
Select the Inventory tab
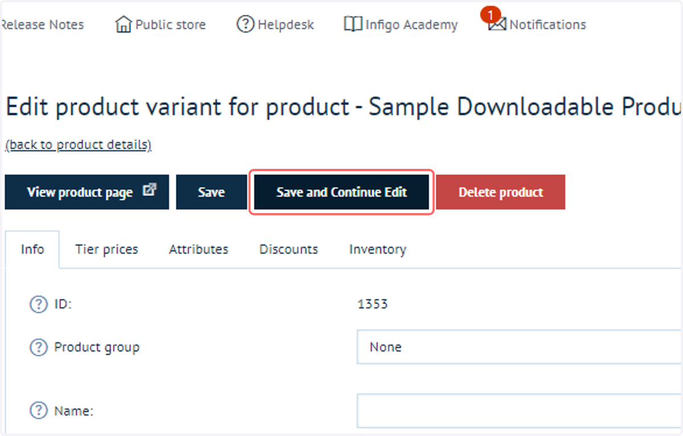[x=377, y=250]
